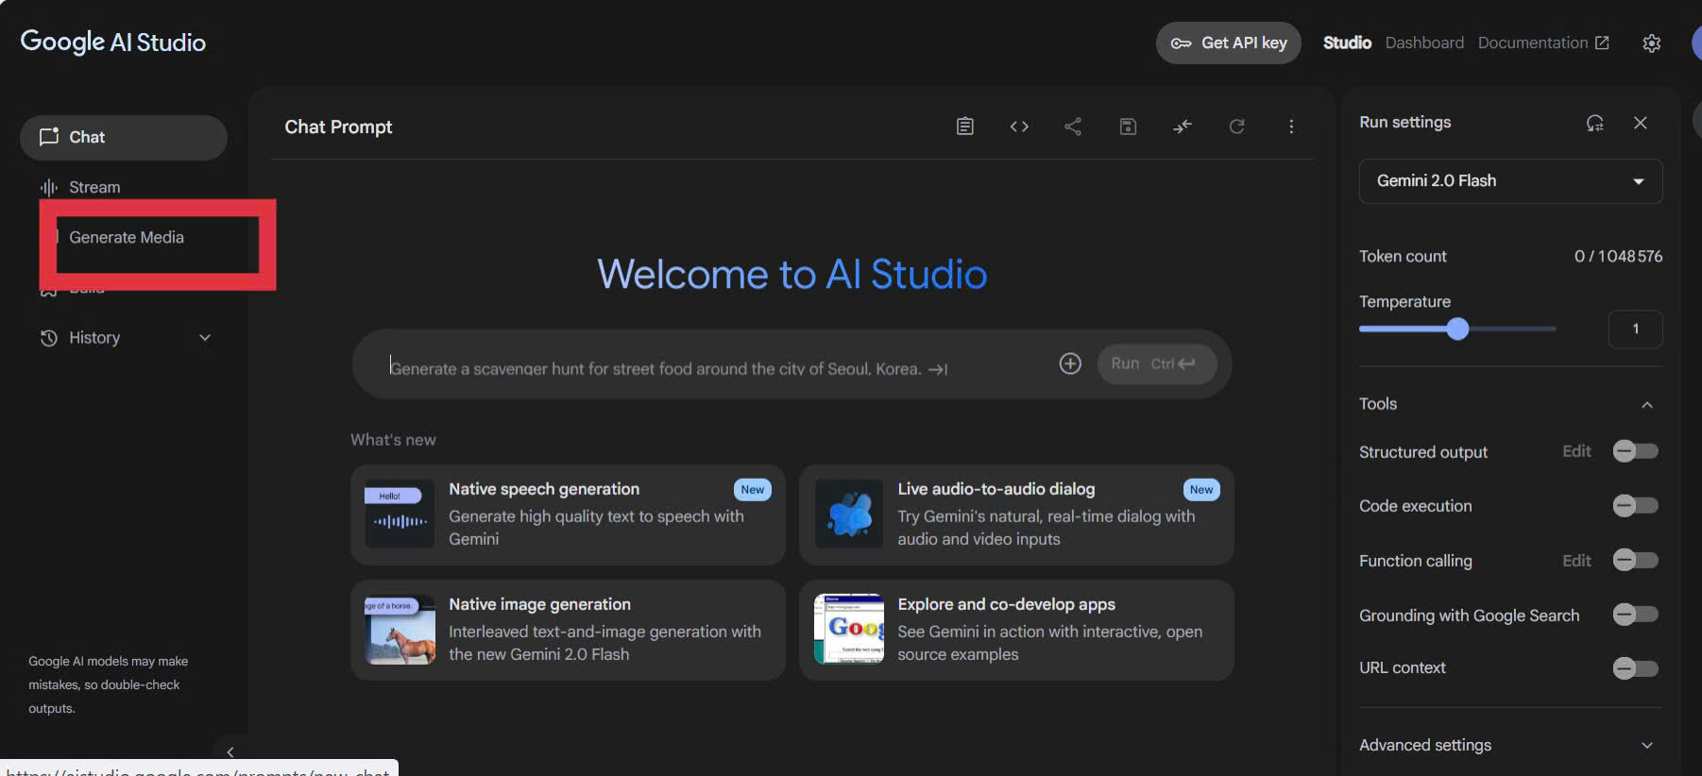Collapse the left sidebar arrow

pos(230,752)
